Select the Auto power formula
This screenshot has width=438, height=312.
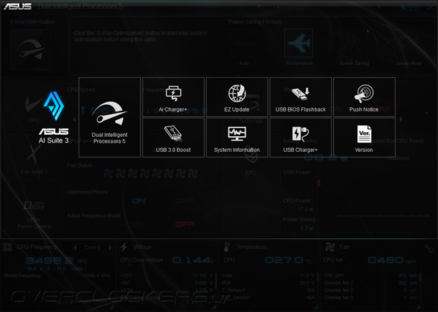coord(244,47)
